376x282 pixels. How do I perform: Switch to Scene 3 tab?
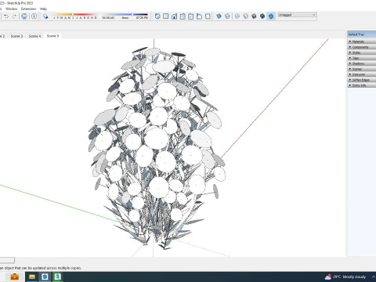16,36
